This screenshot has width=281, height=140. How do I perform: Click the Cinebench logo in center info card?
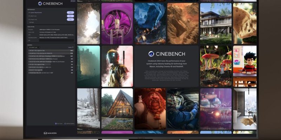[166, 54]
